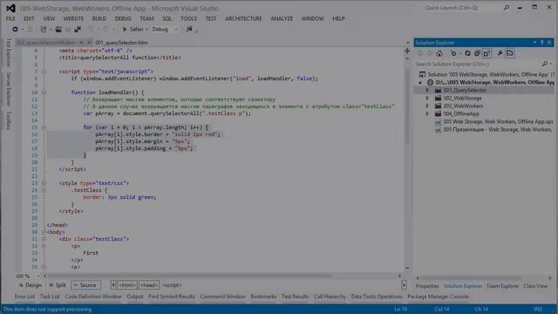Select the <head> tag breadcrumb
The image size is (558, 314).
point(149,285)
